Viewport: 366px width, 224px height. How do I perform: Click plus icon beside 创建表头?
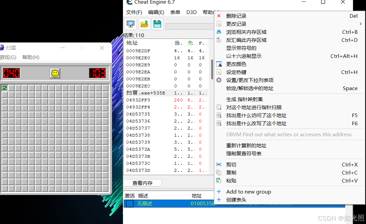coord(219,200)
